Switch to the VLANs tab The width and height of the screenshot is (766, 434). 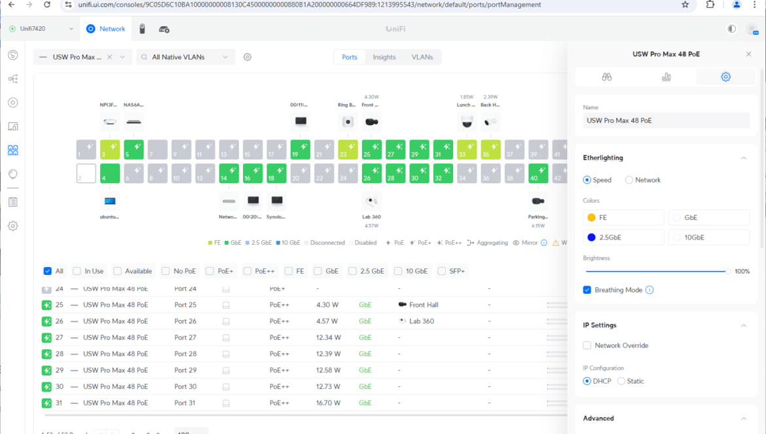coord(422,57)
